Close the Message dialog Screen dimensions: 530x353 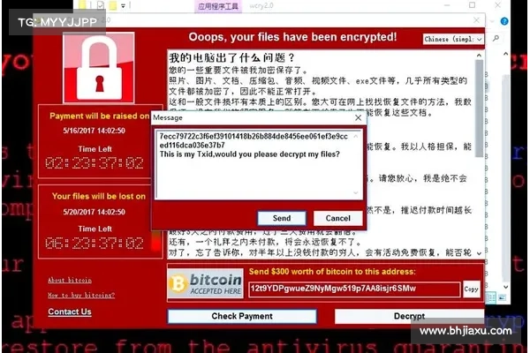click(x=359, y=117)
